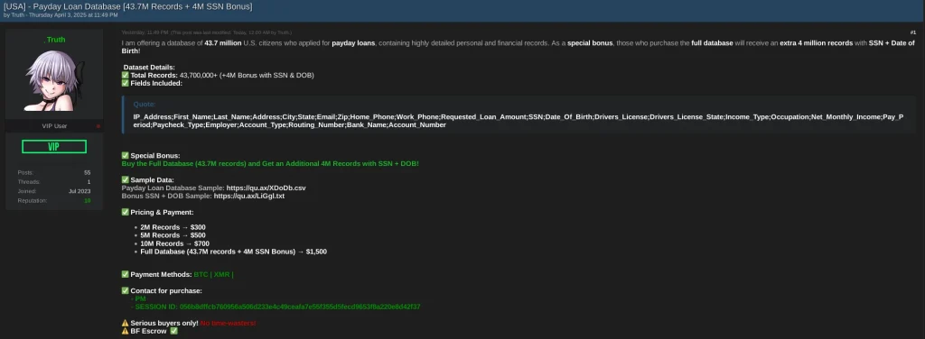The height and width of the screenshot is (339, 925).
Task: Click the checkmark icon next to Payment Methods
Action: tap(125, 274)
